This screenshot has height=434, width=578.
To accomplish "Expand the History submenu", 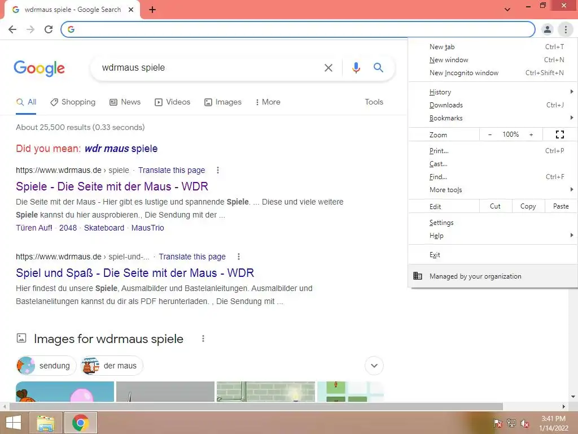I will [x=493, y=92].
